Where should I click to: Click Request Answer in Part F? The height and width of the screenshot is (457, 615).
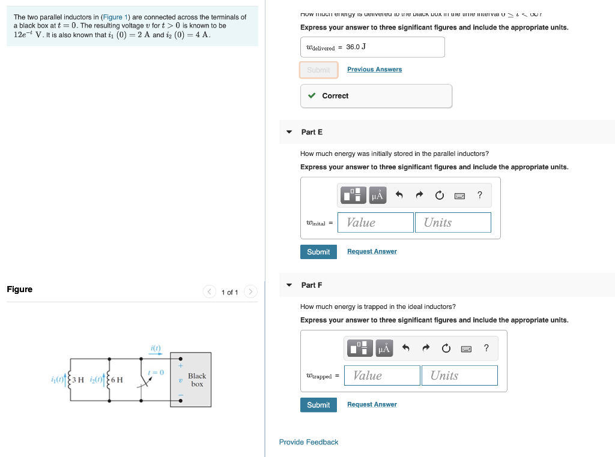click(371, 404)
